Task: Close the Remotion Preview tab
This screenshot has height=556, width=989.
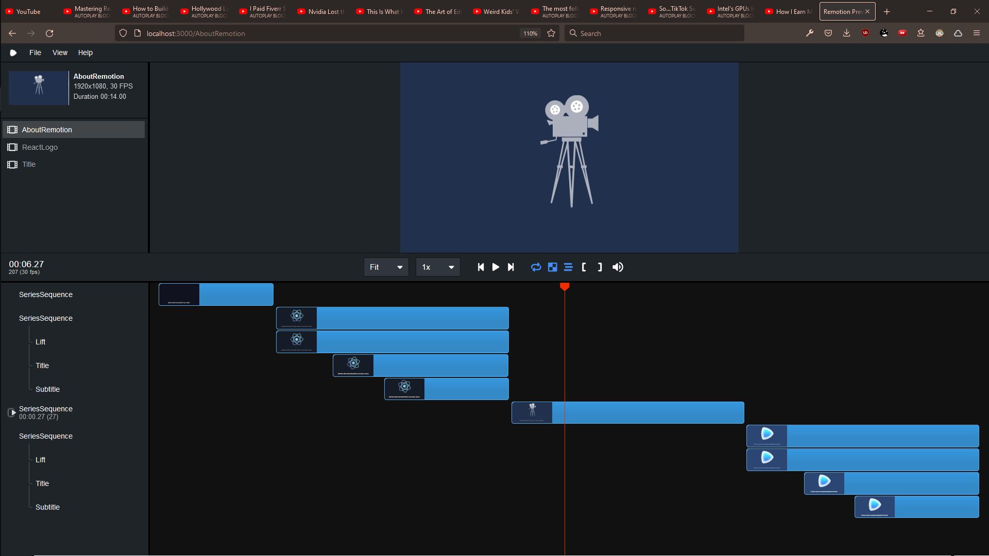Action: click(867, 11)
